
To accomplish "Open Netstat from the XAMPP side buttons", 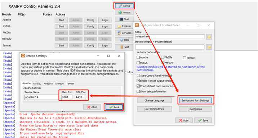I will (x=124, y=13).
